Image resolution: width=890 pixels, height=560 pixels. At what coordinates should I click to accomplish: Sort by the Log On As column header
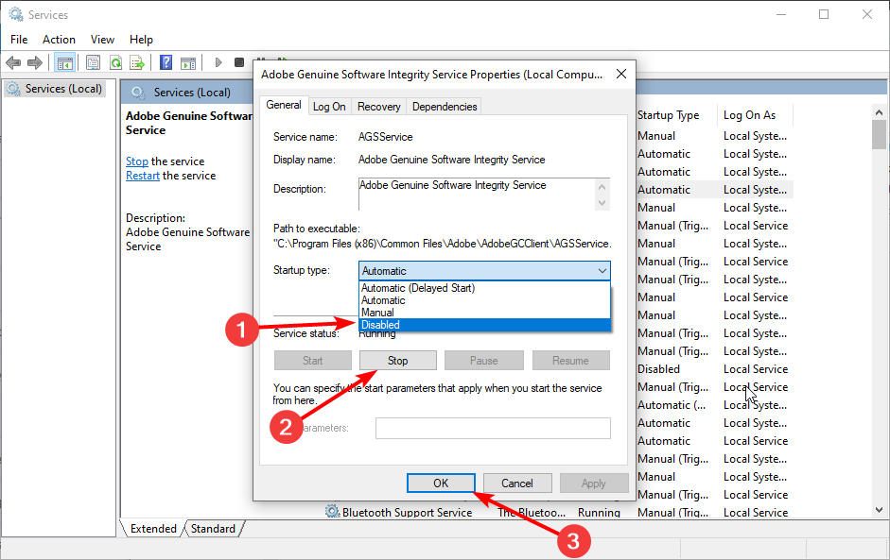tap(755, 115)
